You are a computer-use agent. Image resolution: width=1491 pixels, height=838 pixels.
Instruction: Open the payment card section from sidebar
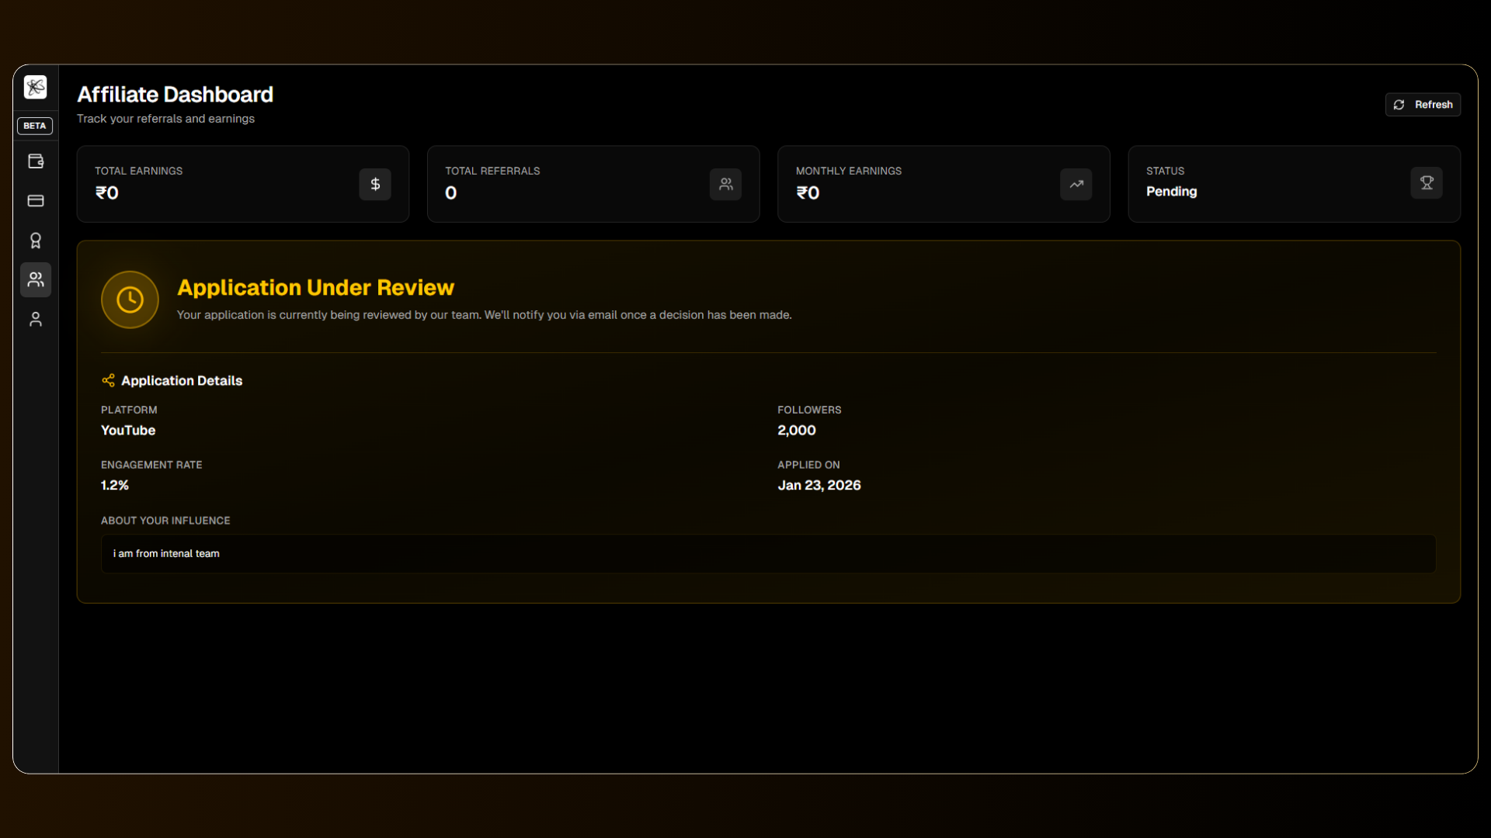36,200
